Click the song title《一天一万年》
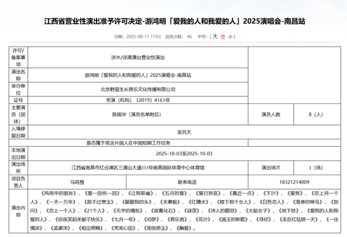347x237 pixels. [61, 202]
